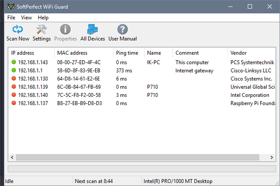Select red status dot for 192.168.1.139
280x186 pixels.
click(x=14, y=87)
